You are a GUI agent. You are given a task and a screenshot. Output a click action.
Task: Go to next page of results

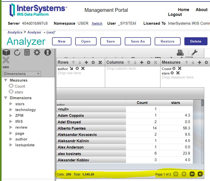(x=192, y=174)
